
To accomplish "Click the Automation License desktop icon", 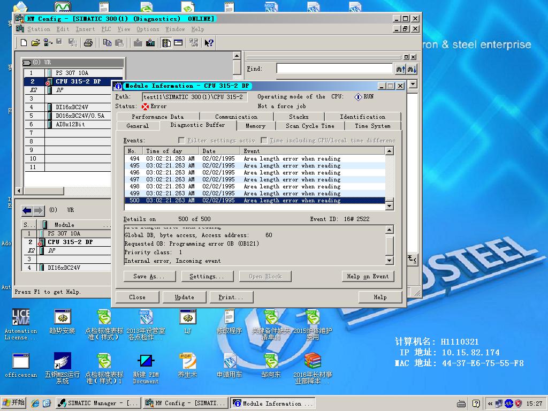I will click(21, 324).
